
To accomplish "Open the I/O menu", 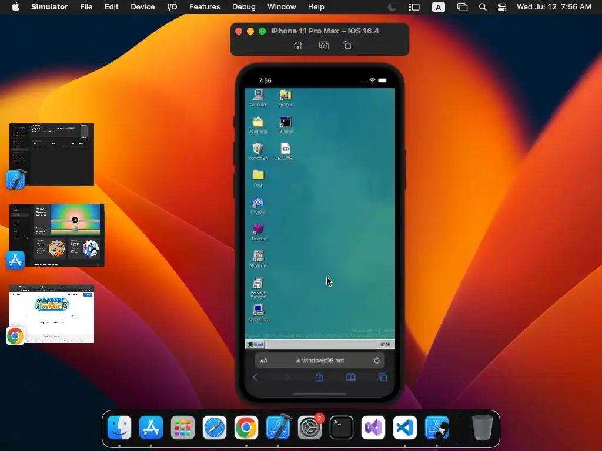I will (172, 7).
